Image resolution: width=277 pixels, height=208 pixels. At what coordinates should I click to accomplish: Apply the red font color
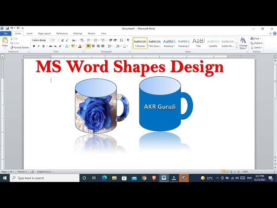pyautogui.click(x=80, y=46)
